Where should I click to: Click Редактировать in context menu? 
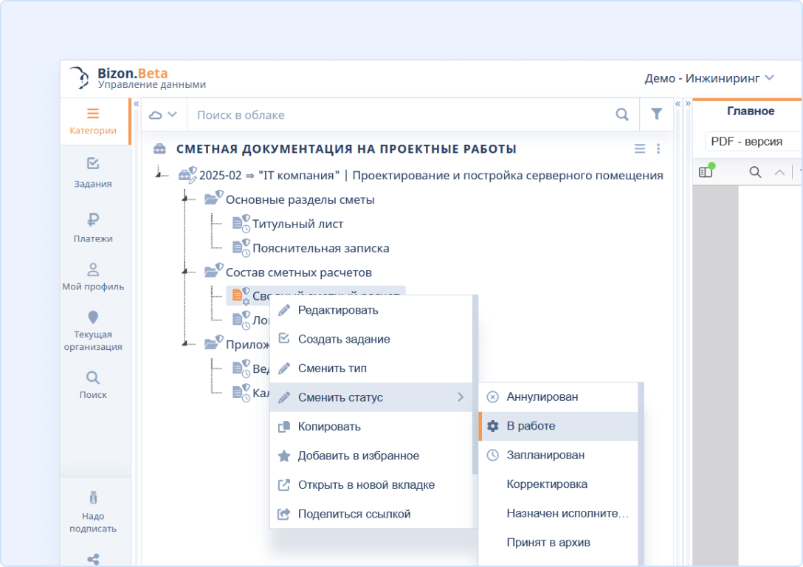tap(337, 310)
